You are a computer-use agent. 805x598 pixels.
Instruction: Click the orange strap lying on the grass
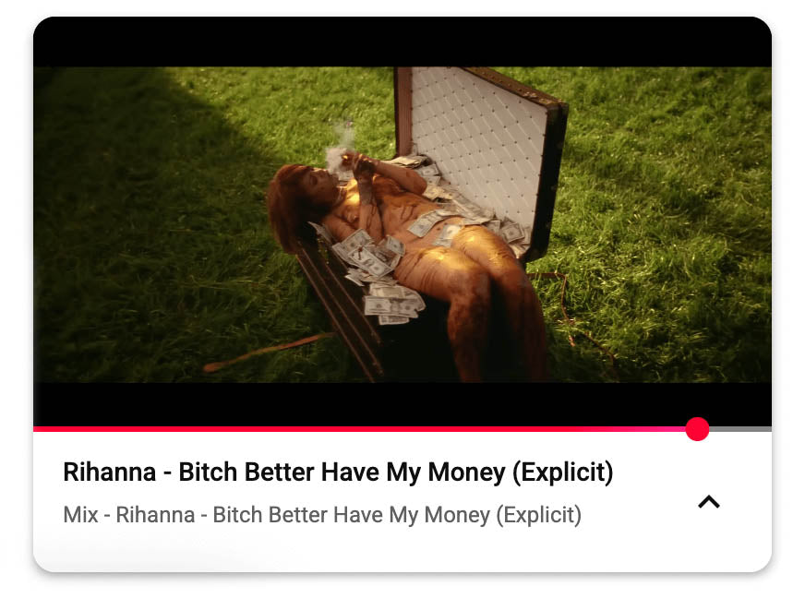(267, 352)
